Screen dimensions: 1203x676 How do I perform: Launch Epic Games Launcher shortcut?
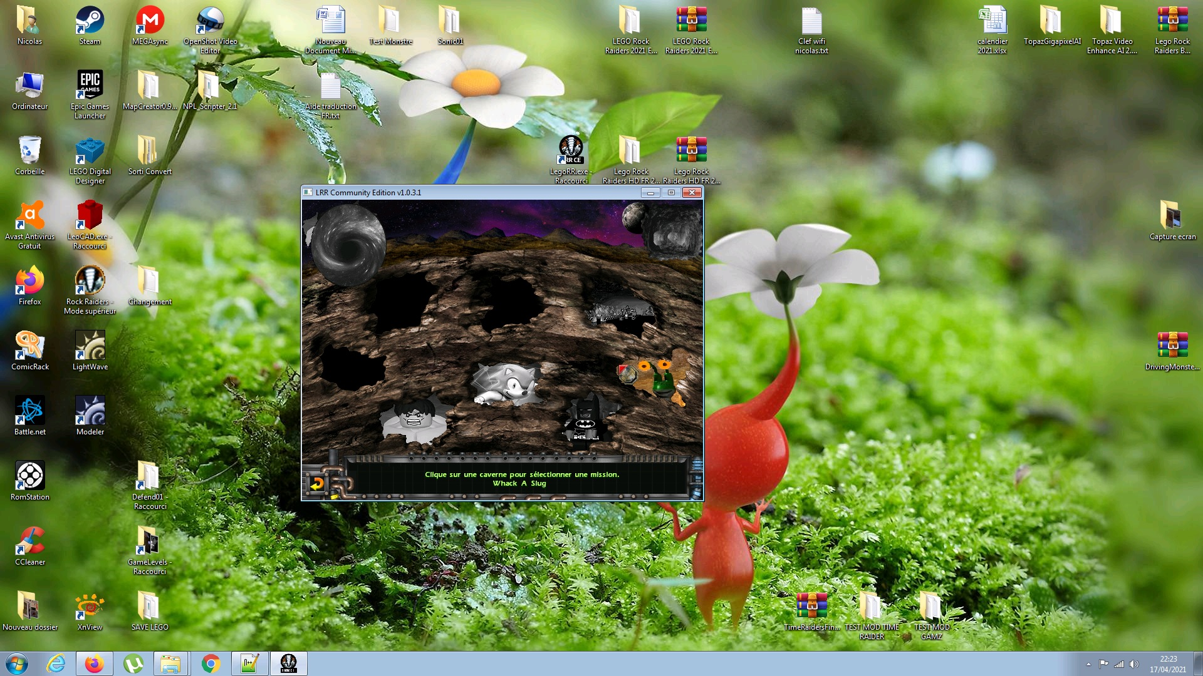coord(90,95)
